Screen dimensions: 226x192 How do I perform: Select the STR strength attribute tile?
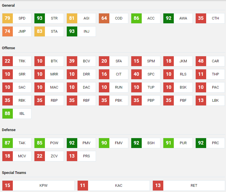point(49,18)
